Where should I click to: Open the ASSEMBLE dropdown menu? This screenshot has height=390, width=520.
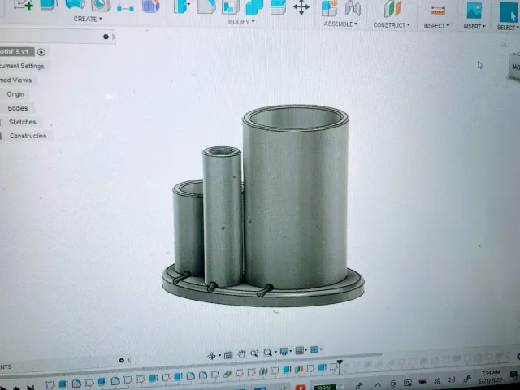(340, 24)
